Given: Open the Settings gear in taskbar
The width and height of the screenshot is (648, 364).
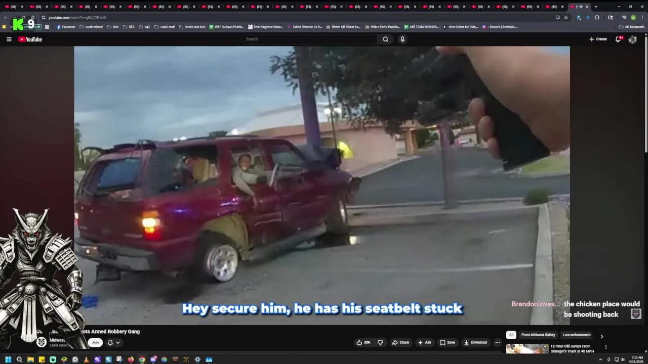Looking at the screenshot, I should coord(197,359).
